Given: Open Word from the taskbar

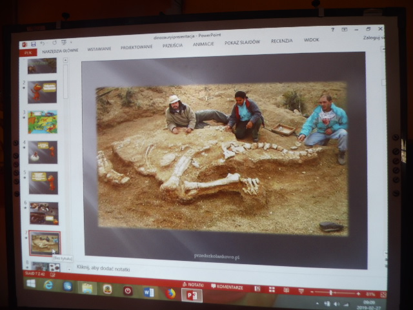Looking at the screenshot, I should [148, 293].
